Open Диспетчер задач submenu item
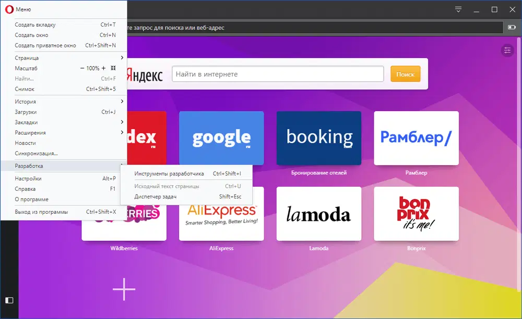The width and height of the screenshot is (522, 319). click(186, 197)
